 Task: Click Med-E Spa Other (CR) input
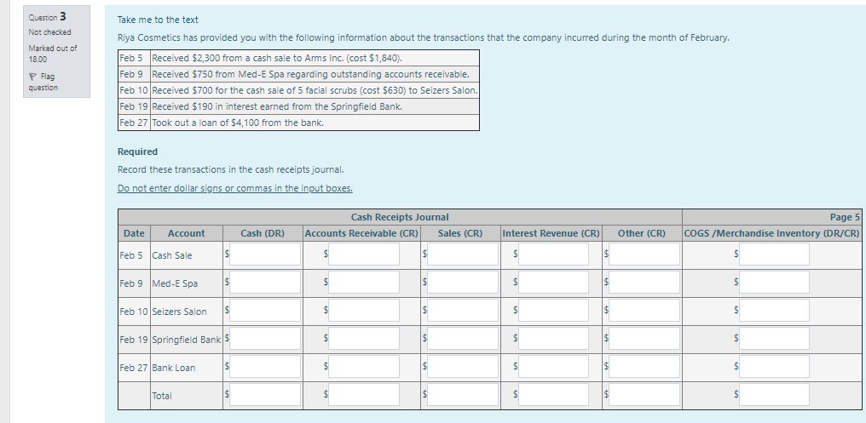(x=644, y=283)
